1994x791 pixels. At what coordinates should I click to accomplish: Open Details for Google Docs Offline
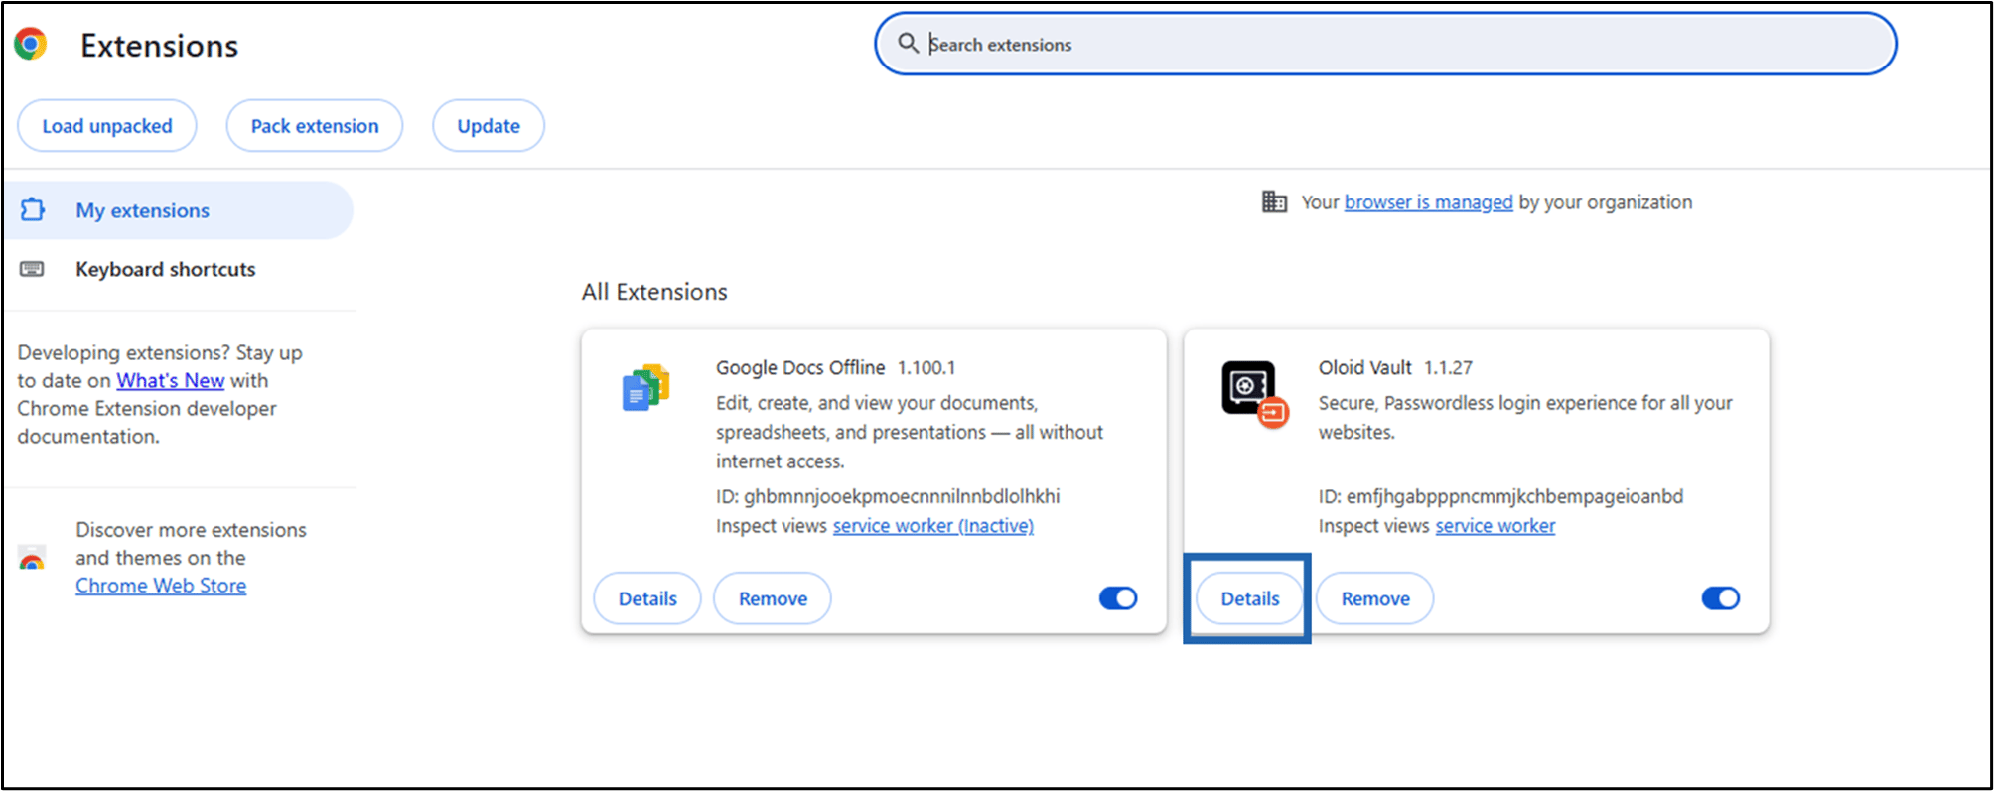pos(647,598)
